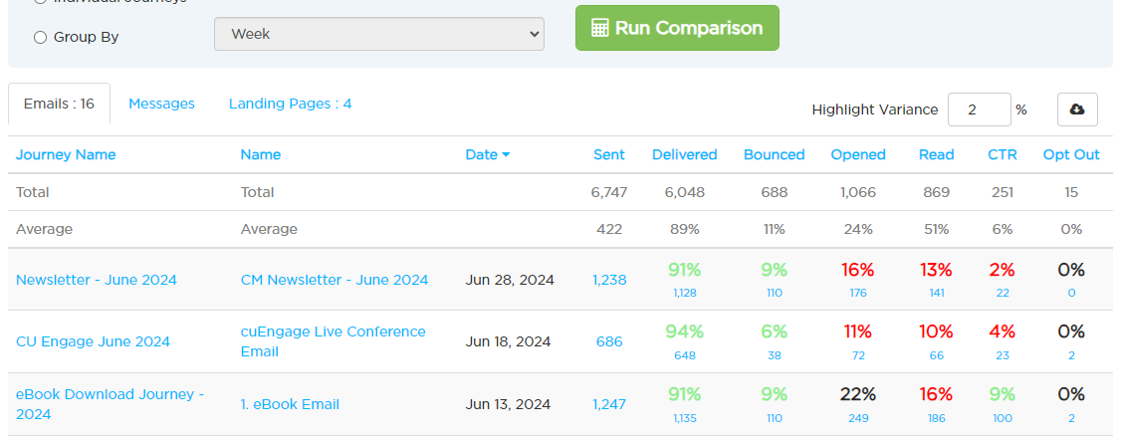
Task: Open cuEngage Live Conference Email link
Action: point(334,341)
